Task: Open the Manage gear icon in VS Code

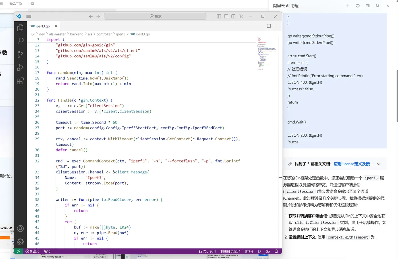Action: click(x=20, y=242)
